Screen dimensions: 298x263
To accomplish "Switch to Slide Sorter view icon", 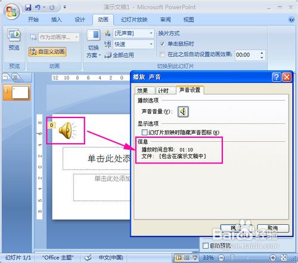I will point(187,258).
